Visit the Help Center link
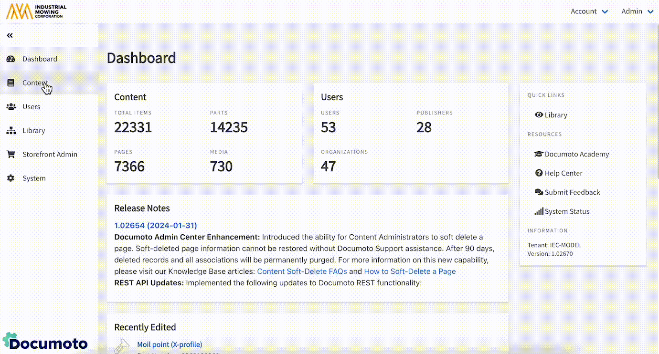This screenshot has width=659, height=354. 563,173
